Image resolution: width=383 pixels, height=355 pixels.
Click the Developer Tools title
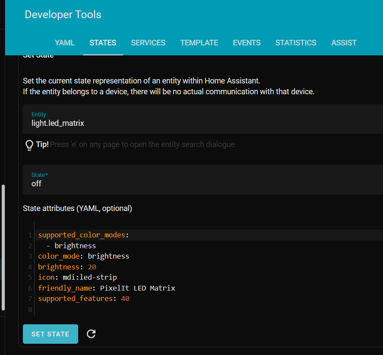pyautogui.click(x=63, y=14)
